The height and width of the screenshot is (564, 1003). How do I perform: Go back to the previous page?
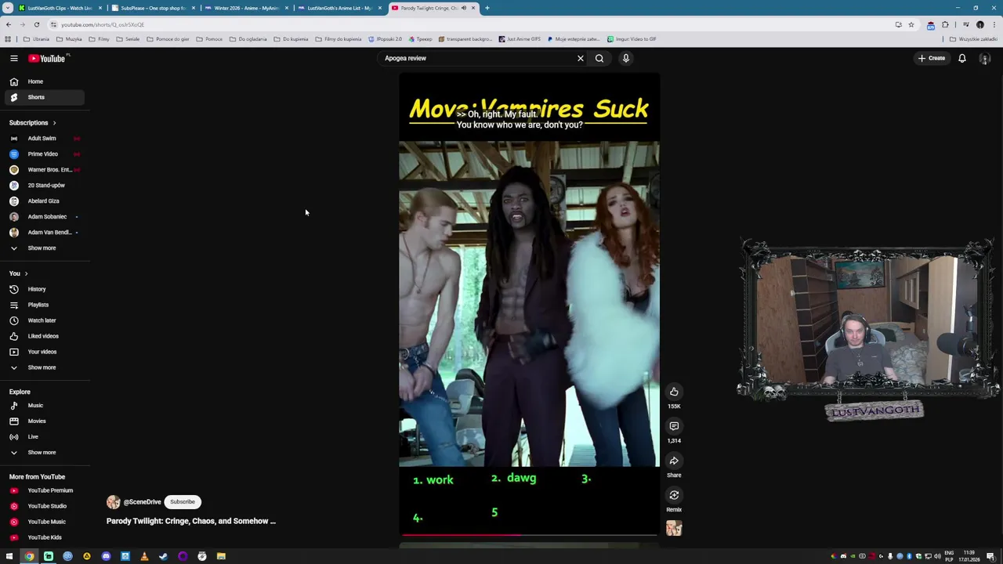[x=8, y=24]
